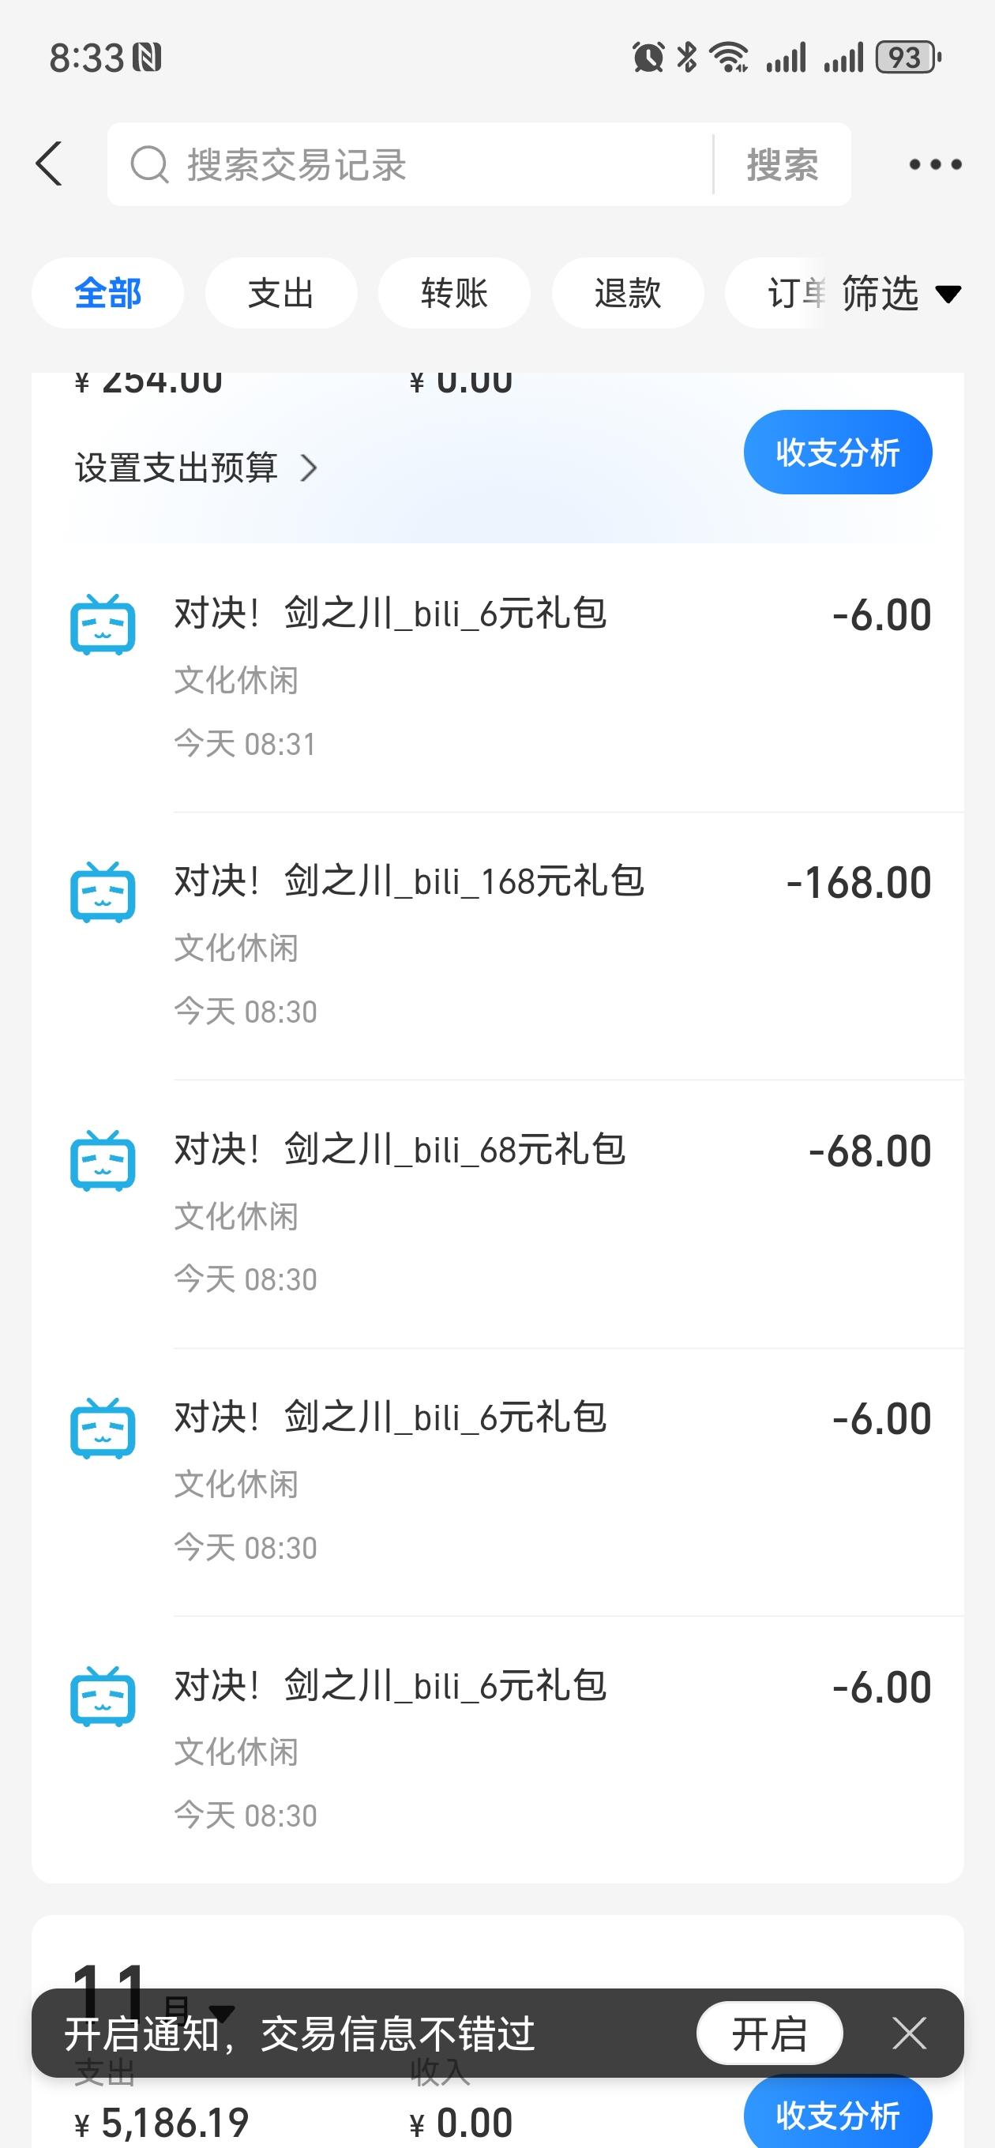The height and width of the screenshot is (2148, 995).
Task: Tap the back arrow icon
Action: (x=50, y=163)
